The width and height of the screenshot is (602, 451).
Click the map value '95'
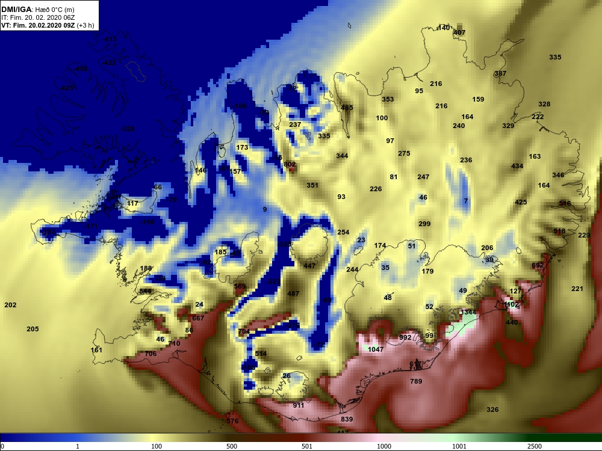point(419,91)
